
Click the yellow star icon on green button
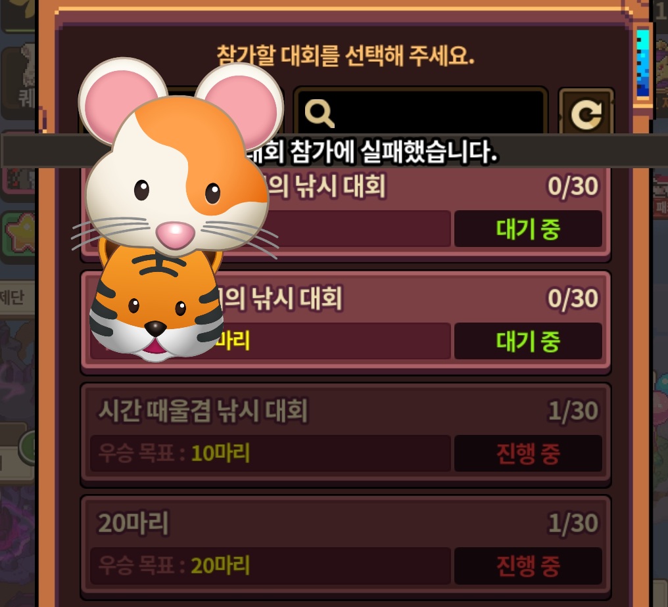(20, 233)
